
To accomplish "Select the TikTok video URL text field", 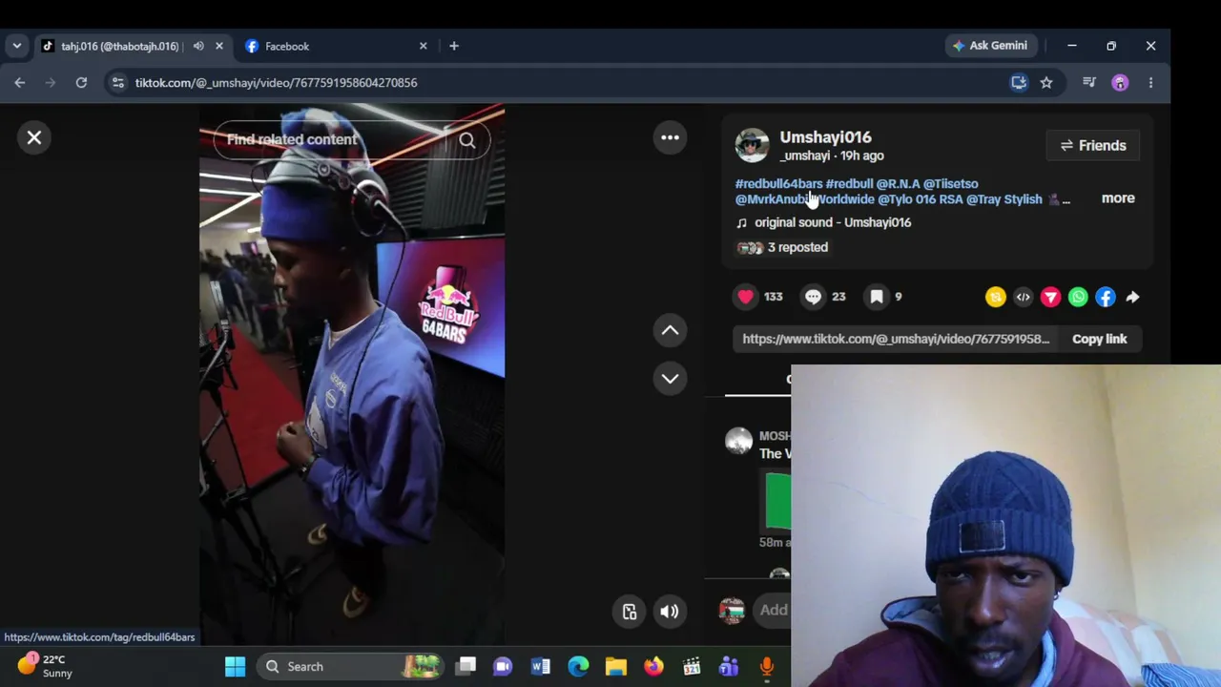I will coord(896,339).
